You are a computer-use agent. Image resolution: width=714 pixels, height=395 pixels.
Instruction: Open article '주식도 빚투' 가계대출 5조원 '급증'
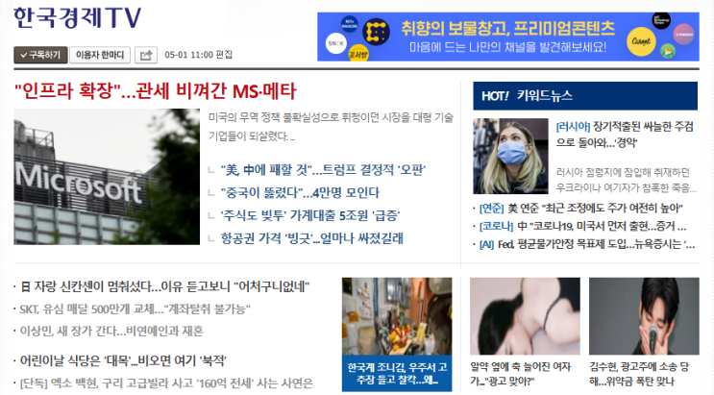click(310, 215)
